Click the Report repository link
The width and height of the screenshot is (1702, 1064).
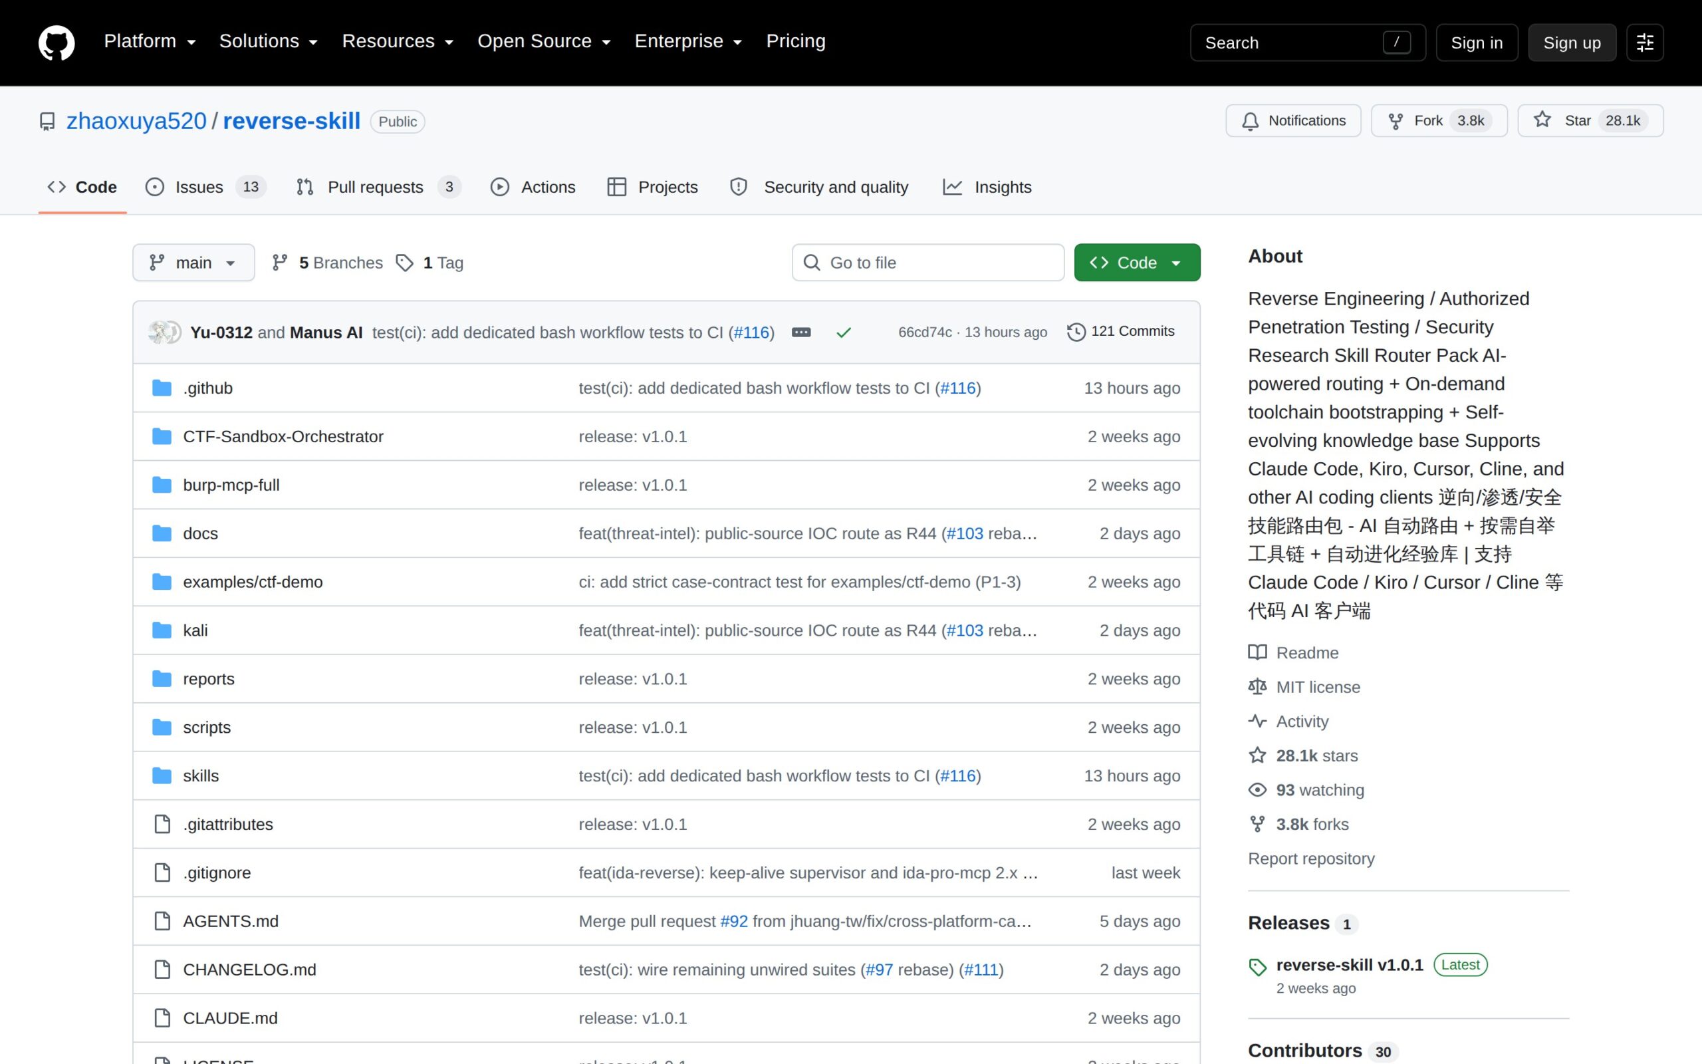coord(1311,859)
